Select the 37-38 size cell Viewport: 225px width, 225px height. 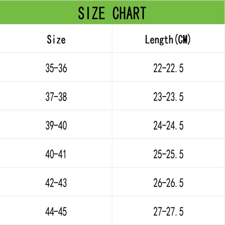click(x=56, y=97)
